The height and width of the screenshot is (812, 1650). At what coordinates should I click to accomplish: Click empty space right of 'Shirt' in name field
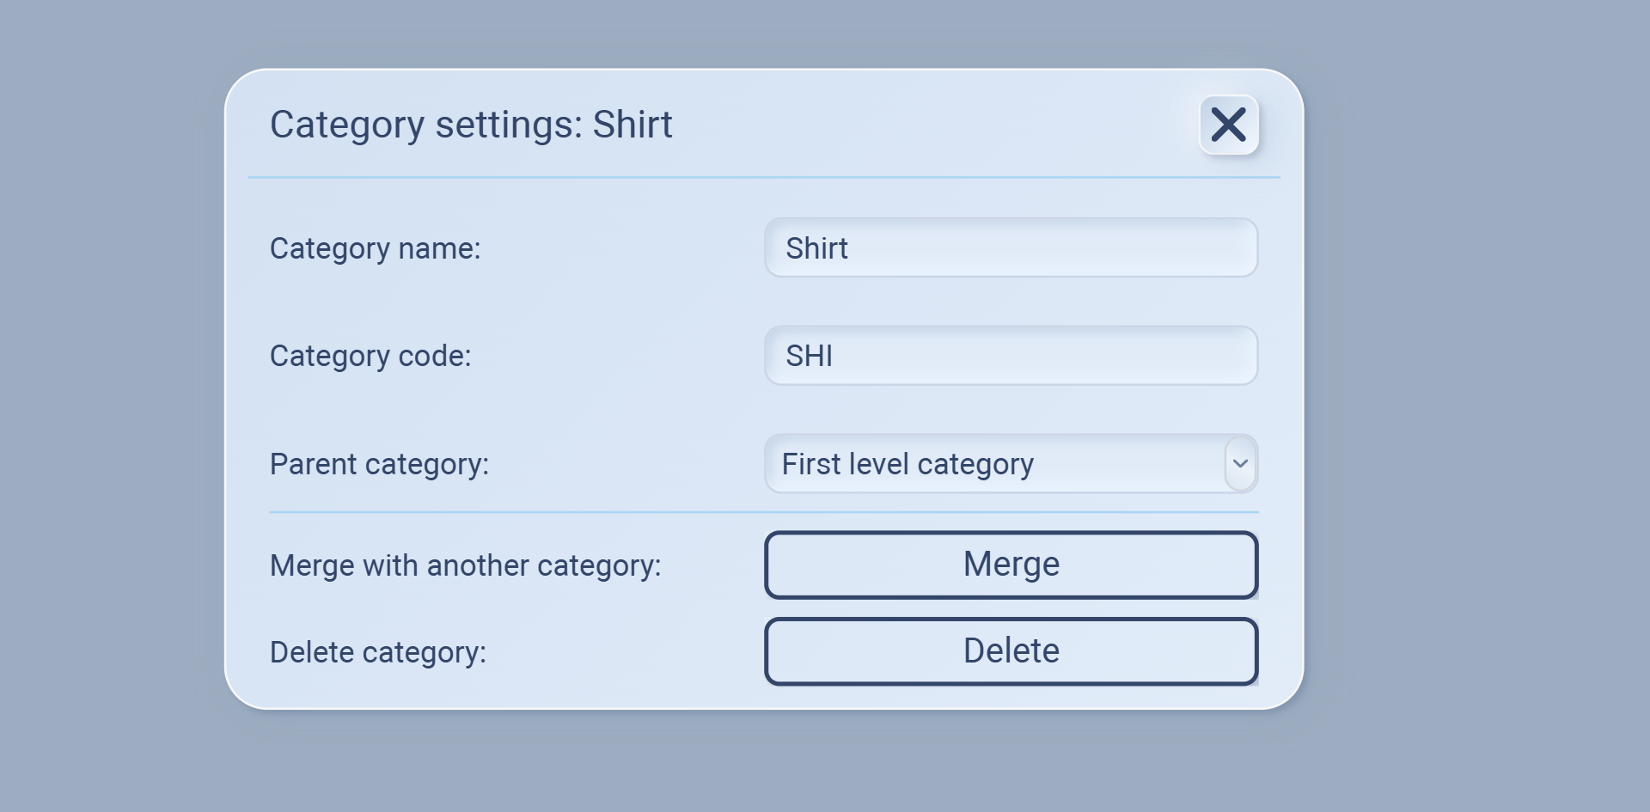pos(1074,248)
